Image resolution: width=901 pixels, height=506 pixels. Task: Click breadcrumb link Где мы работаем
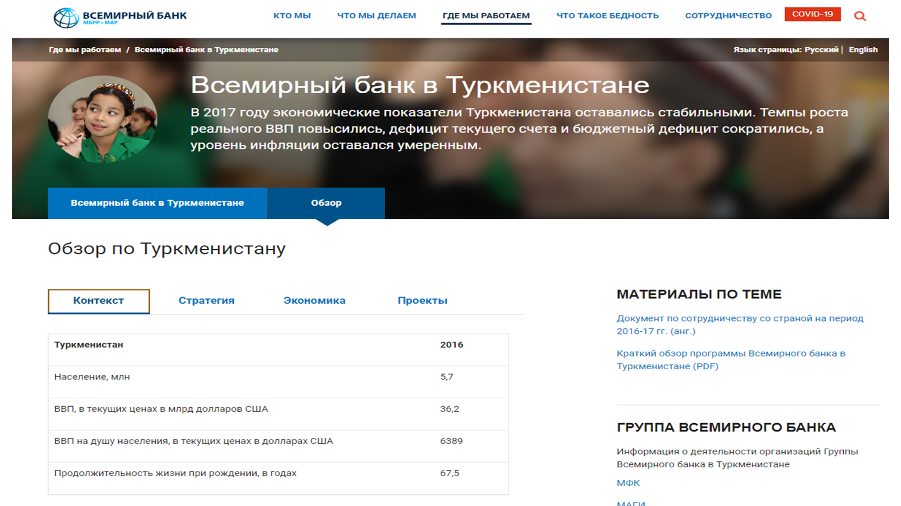85,50
